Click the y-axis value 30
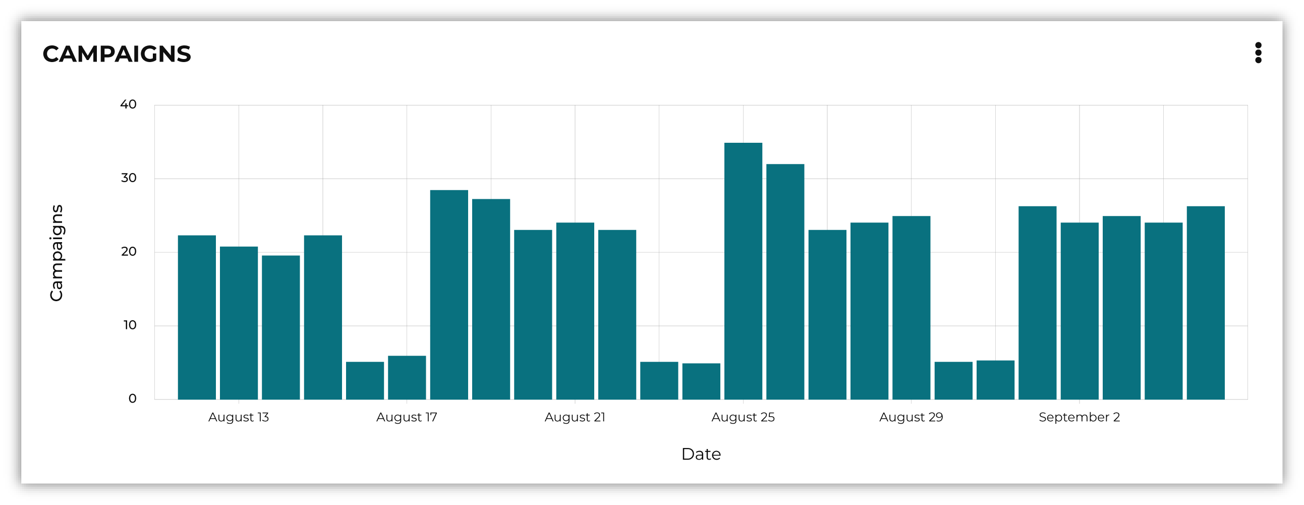Viewport: 1304px width, 505px height. tap(129, 178)
